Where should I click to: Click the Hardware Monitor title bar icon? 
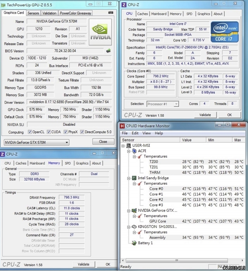pyautogui.click(x=122, y=126)
